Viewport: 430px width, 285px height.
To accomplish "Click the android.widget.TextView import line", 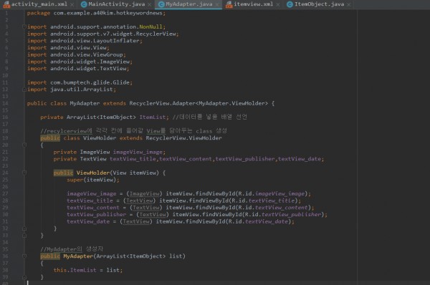I will click(78, 69).
